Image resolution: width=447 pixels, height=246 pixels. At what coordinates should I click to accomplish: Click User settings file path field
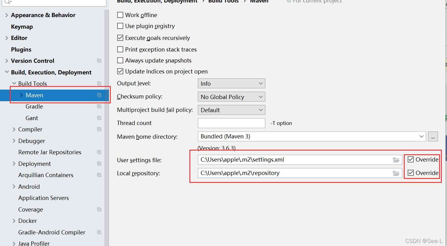[x=300, y=160]
